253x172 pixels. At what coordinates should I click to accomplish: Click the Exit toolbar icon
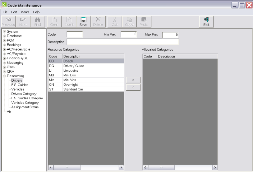[206, 21]
